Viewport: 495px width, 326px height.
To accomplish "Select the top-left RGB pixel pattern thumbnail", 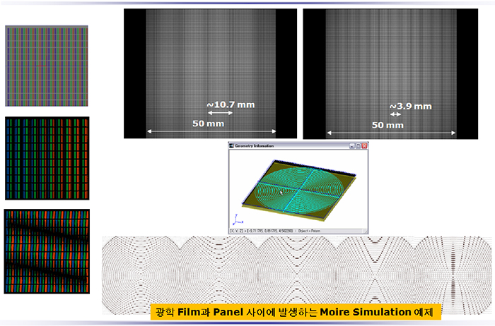I will [47, 66].
